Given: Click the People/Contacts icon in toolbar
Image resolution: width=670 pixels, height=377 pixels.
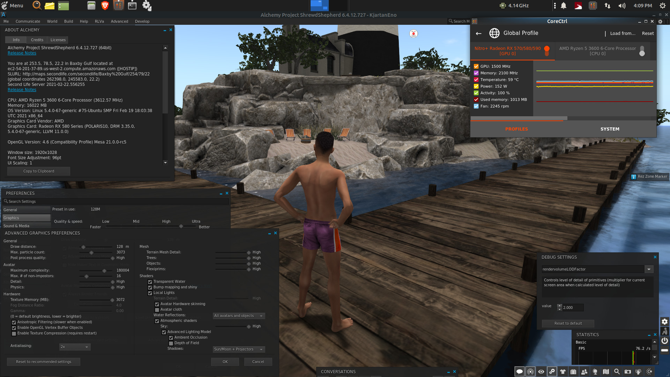Looking at the screenshot, I should coord(585,371).
